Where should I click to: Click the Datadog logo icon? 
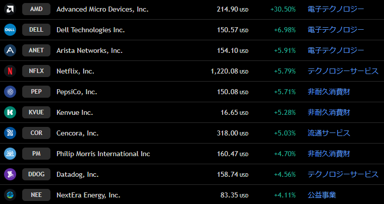pyautogui.click(x=10, y=174)
